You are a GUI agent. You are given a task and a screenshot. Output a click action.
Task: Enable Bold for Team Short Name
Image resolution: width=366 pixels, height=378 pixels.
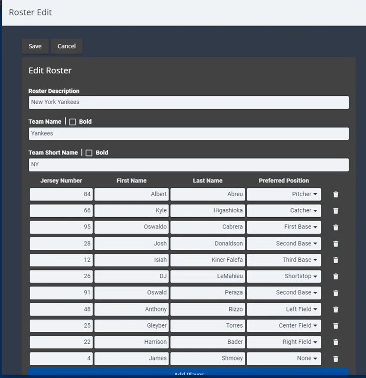89,153
